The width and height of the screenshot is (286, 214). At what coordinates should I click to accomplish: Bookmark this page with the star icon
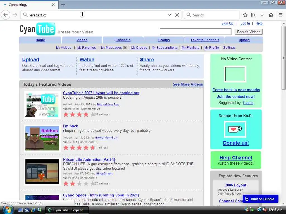245,15
